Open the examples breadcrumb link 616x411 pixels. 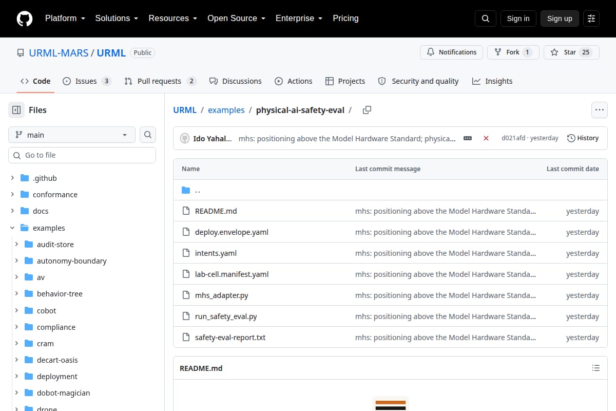(226, 110)
